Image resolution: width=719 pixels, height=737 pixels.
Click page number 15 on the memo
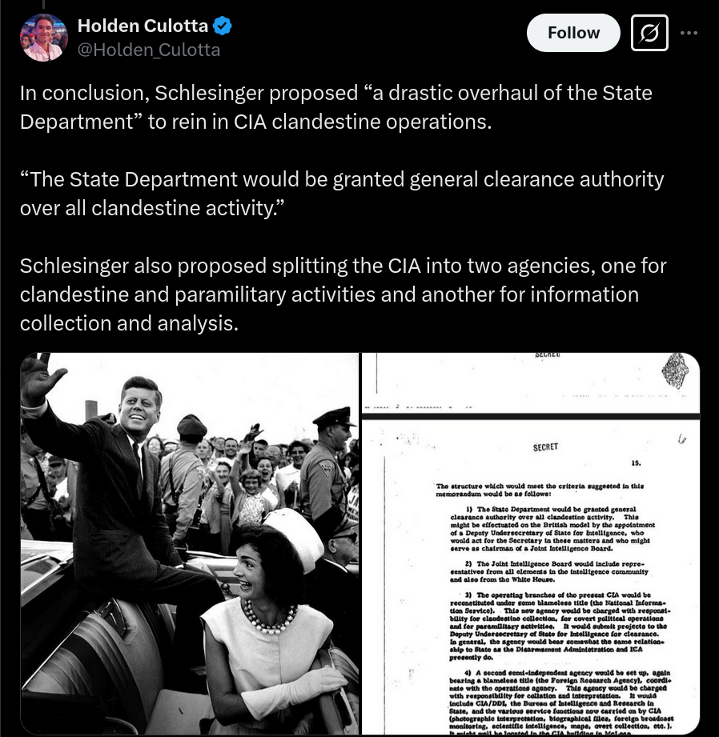click(636, 463)
